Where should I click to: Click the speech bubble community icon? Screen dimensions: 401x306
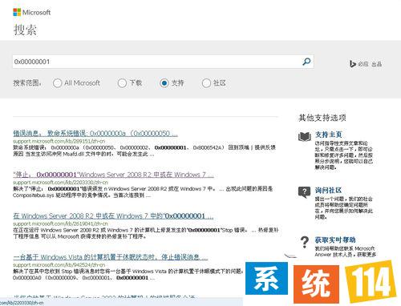tap(304, 192)
